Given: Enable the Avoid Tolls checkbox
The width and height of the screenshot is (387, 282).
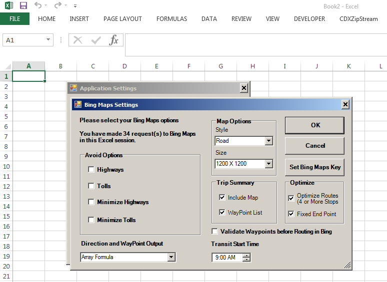Looking at the screenshot, I should click(91, 186).
